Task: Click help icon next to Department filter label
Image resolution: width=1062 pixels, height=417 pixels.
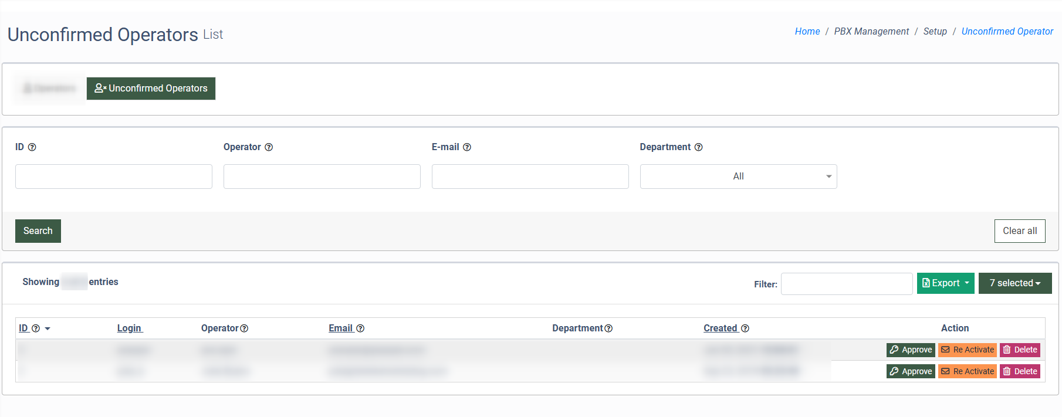Action: (698, 147)
